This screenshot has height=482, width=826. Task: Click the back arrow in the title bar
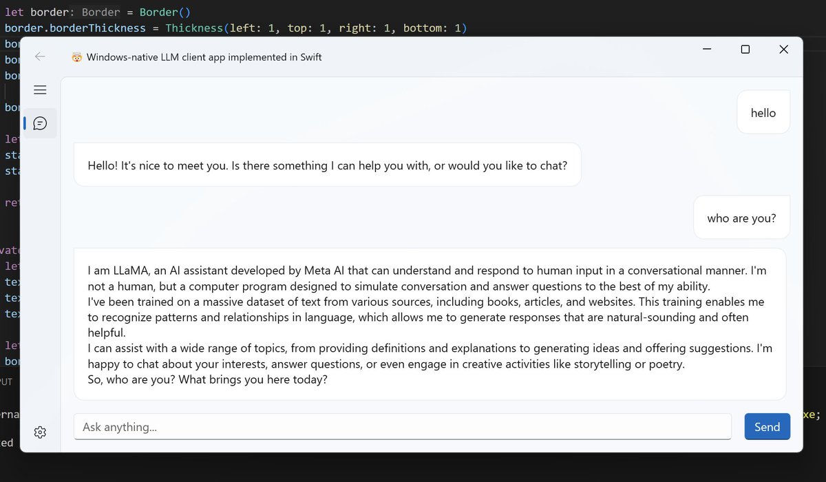[40, 56]
